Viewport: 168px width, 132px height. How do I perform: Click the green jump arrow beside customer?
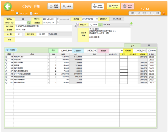(131, 23)
